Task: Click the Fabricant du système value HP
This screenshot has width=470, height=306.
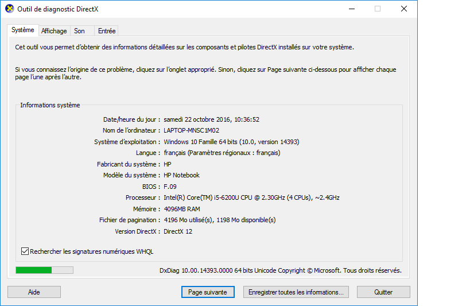Action: point(167,164)
